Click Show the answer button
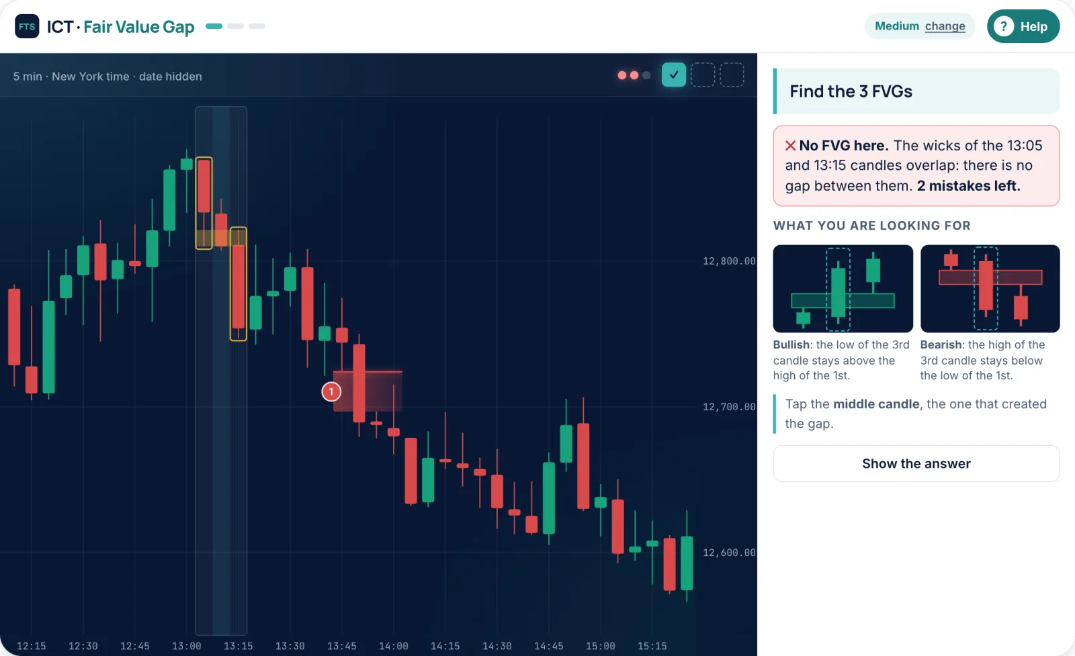This screenshot has width=1075, height=656. pos(916,463)
